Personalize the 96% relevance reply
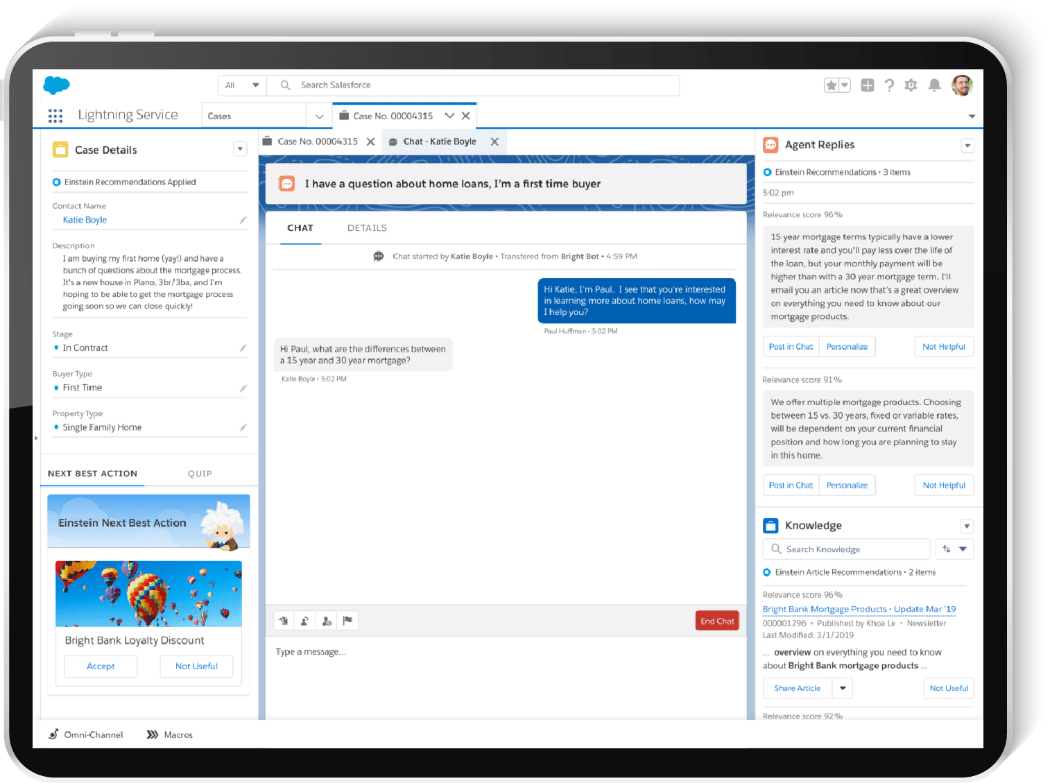1050x783 pixels. 847,347
